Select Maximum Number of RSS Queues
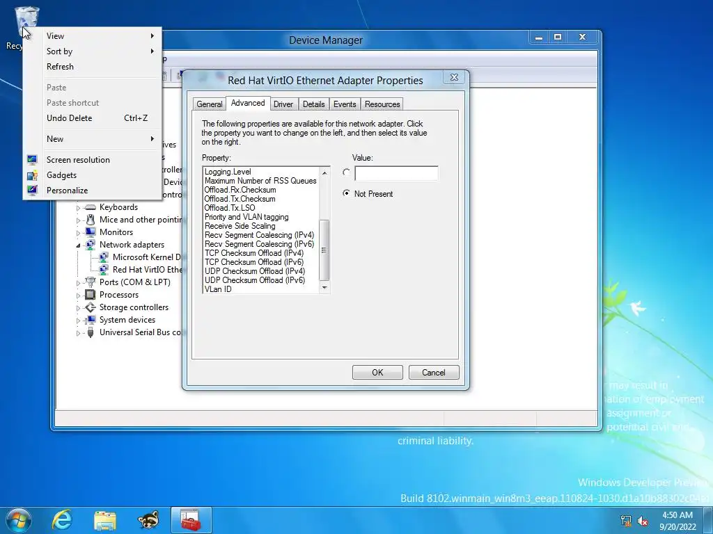This screenshot has width=713, height=534. [262, 181]
